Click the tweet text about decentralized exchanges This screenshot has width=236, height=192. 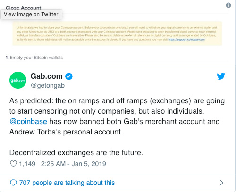76,153
